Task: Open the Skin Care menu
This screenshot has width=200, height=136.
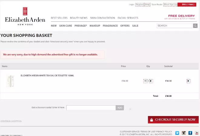Action: [x=65, y=26]
